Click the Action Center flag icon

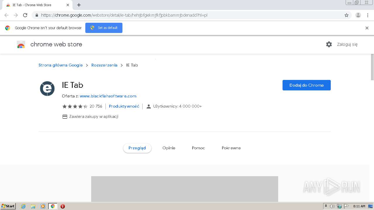click(346, 206)
